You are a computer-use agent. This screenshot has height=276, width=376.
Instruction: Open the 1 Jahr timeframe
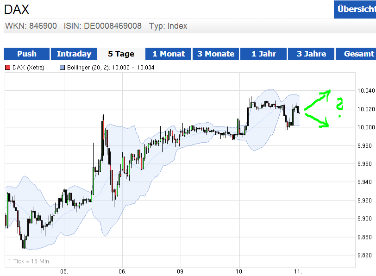[x=263, y=54]
